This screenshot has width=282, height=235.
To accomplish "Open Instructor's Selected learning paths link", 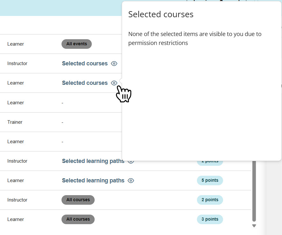I will point(93,161).
